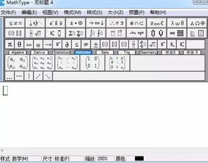Insert the 2x2 identity matrix
The image size is (208, 163).
pyautogui.click(x=92, y=63)
